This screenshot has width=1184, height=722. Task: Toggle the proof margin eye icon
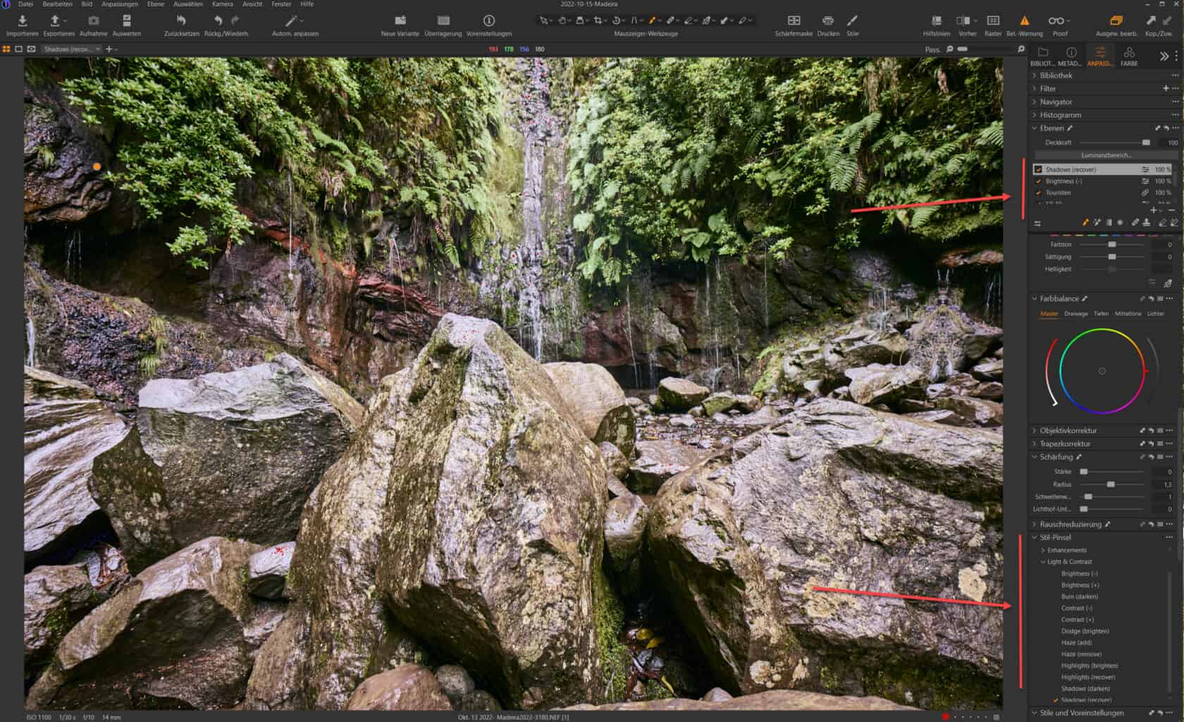pos(32,49)
